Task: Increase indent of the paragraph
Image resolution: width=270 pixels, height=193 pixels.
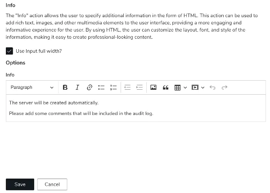Action: (x=139, y=87)
